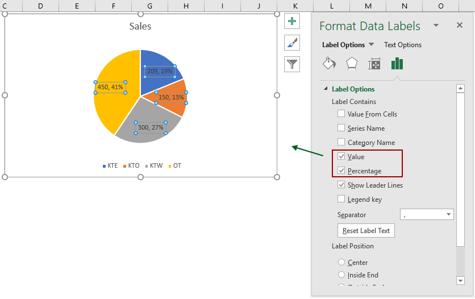The height and width of the screenshot is (299, 475).
Task: Enable the Value From Cells checkbox
Action: (341, 114)
